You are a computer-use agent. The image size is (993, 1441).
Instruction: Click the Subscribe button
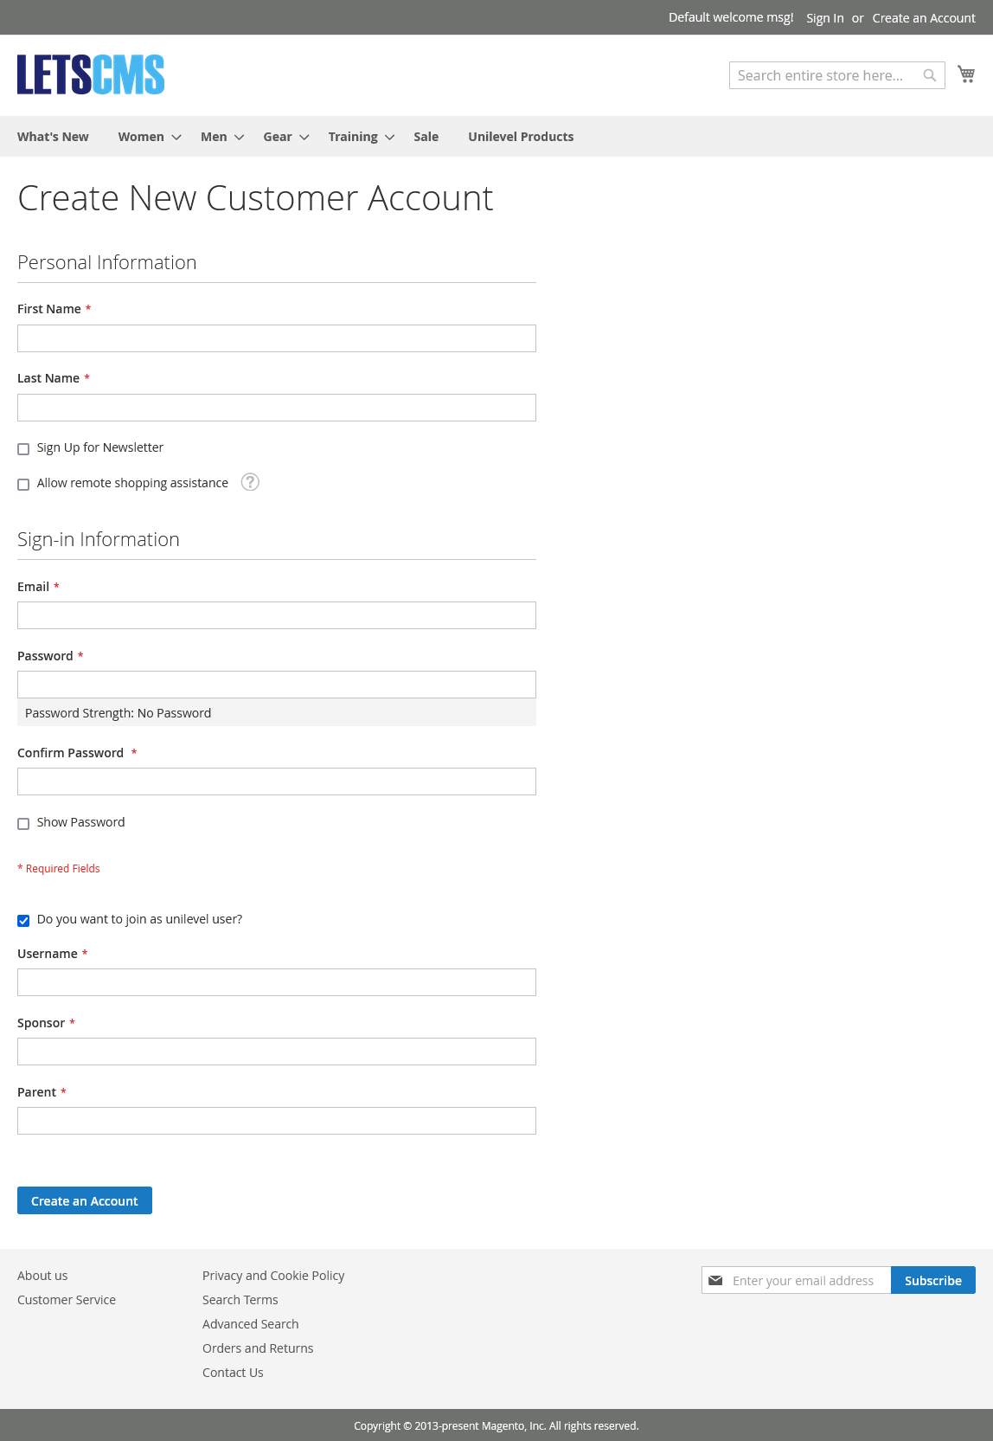coord(932,1280)
